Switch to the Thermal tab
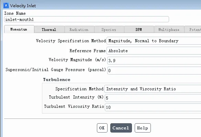 tap(49, 30)
